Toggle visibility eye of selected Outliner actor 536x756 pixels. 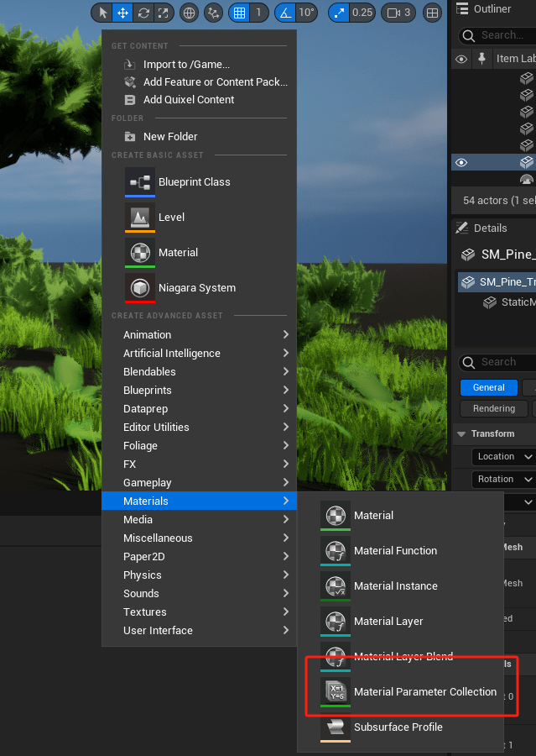tap(461, 162)
